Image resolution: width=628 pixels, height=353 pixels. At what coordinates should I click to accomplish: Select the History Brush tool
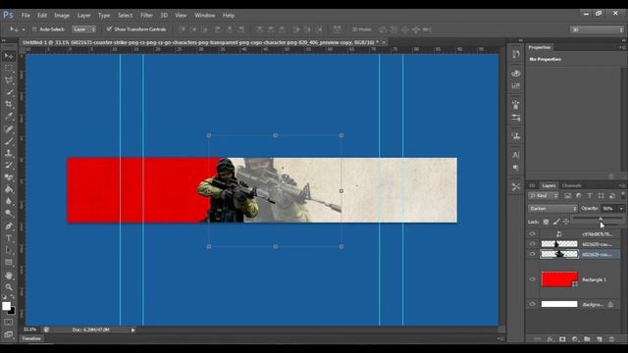9,166
